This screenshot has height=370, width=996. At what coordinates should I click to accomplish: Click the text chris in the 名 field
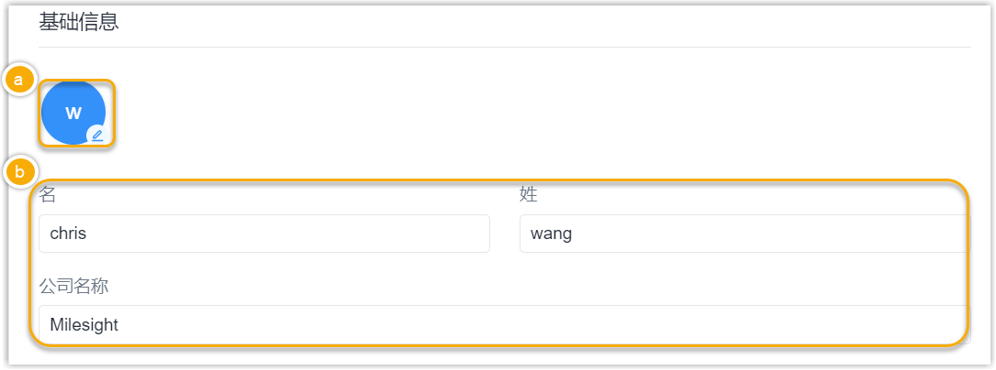tap(68, 234)
